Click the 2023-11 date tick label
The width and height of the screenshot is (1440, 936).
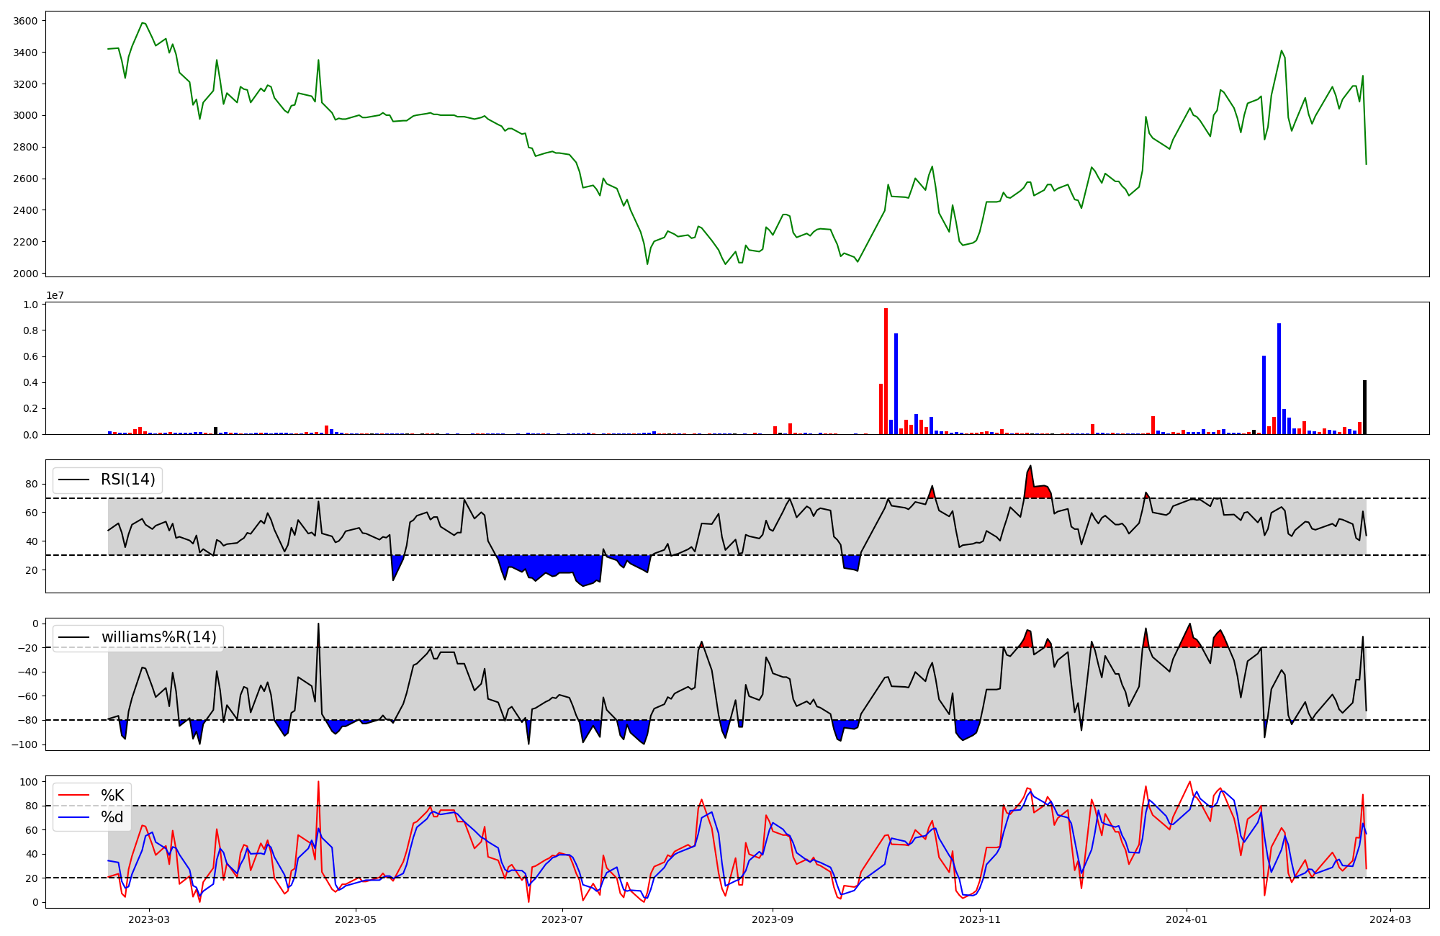[980, 919]
